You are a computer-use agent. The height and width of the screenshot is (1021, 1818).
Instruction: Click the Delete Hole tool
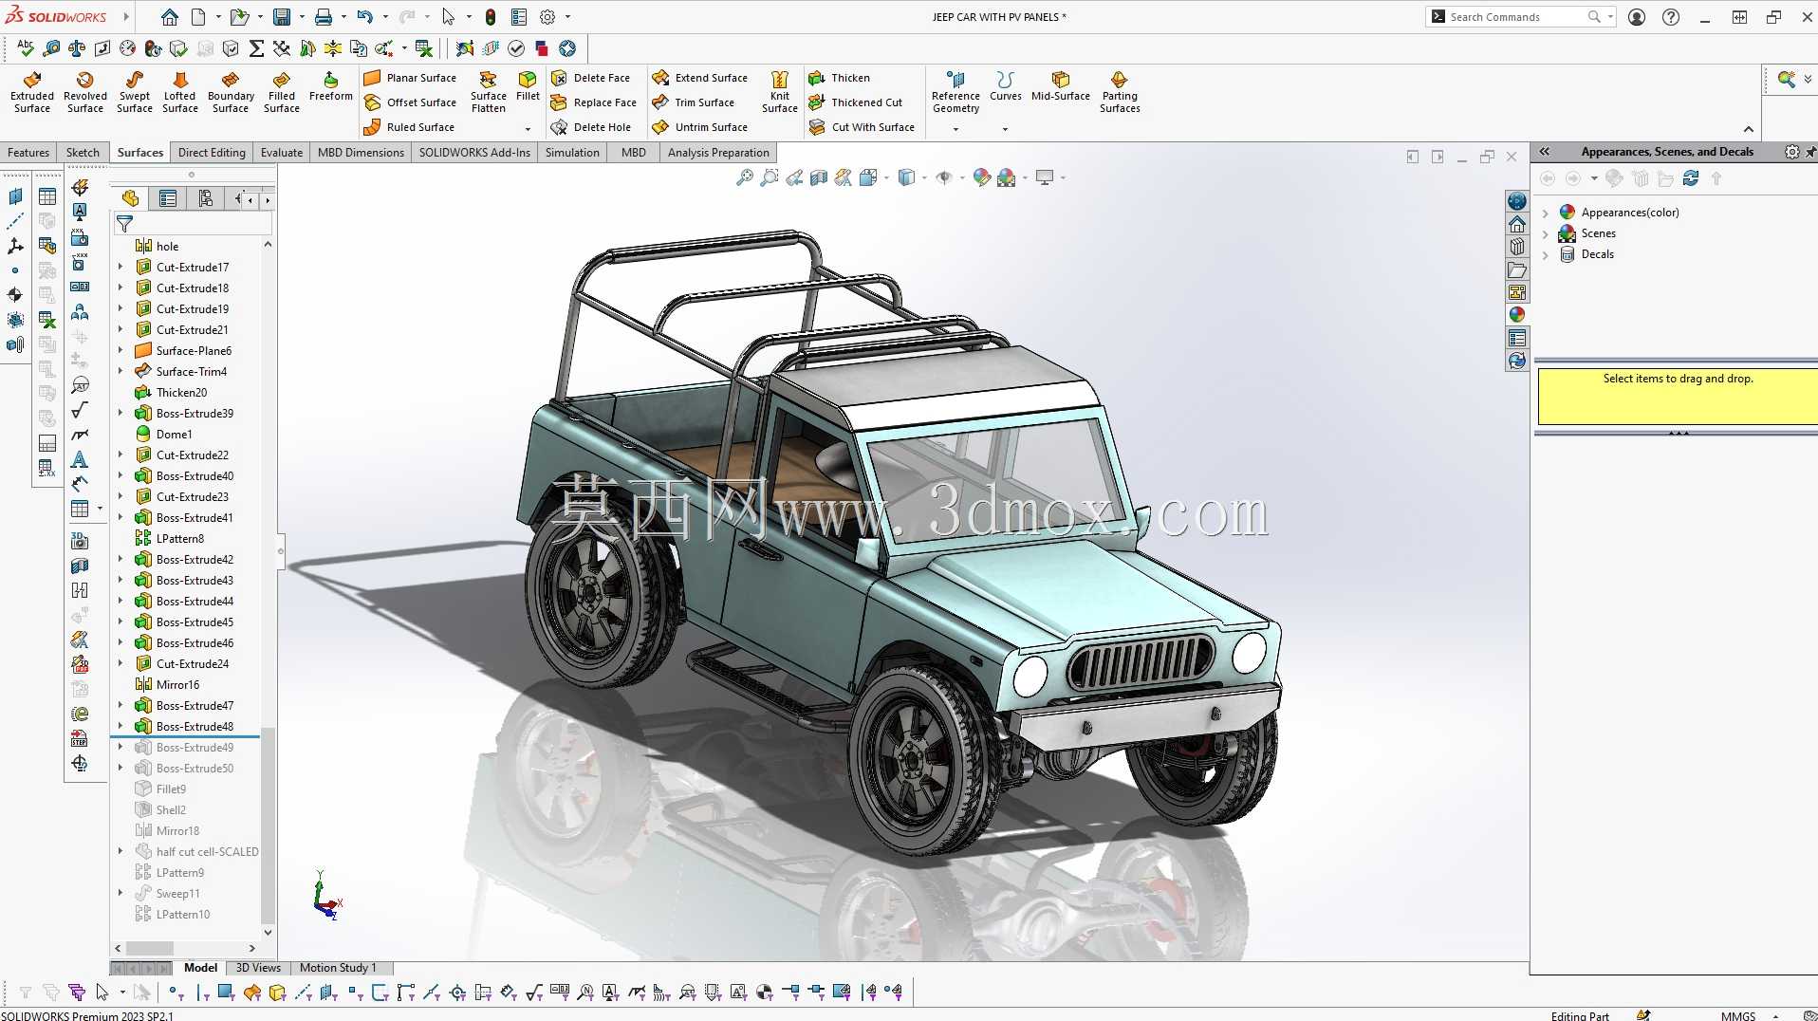point(591,127)
